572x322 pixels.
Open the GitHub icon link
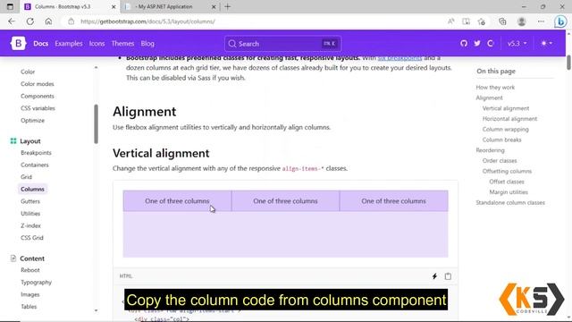pos(464,44)
